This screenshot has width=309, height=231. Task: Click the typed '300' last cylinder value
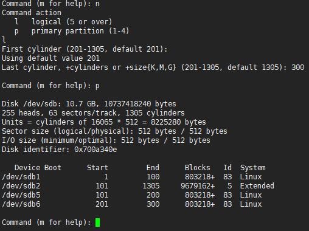point(298,67)
